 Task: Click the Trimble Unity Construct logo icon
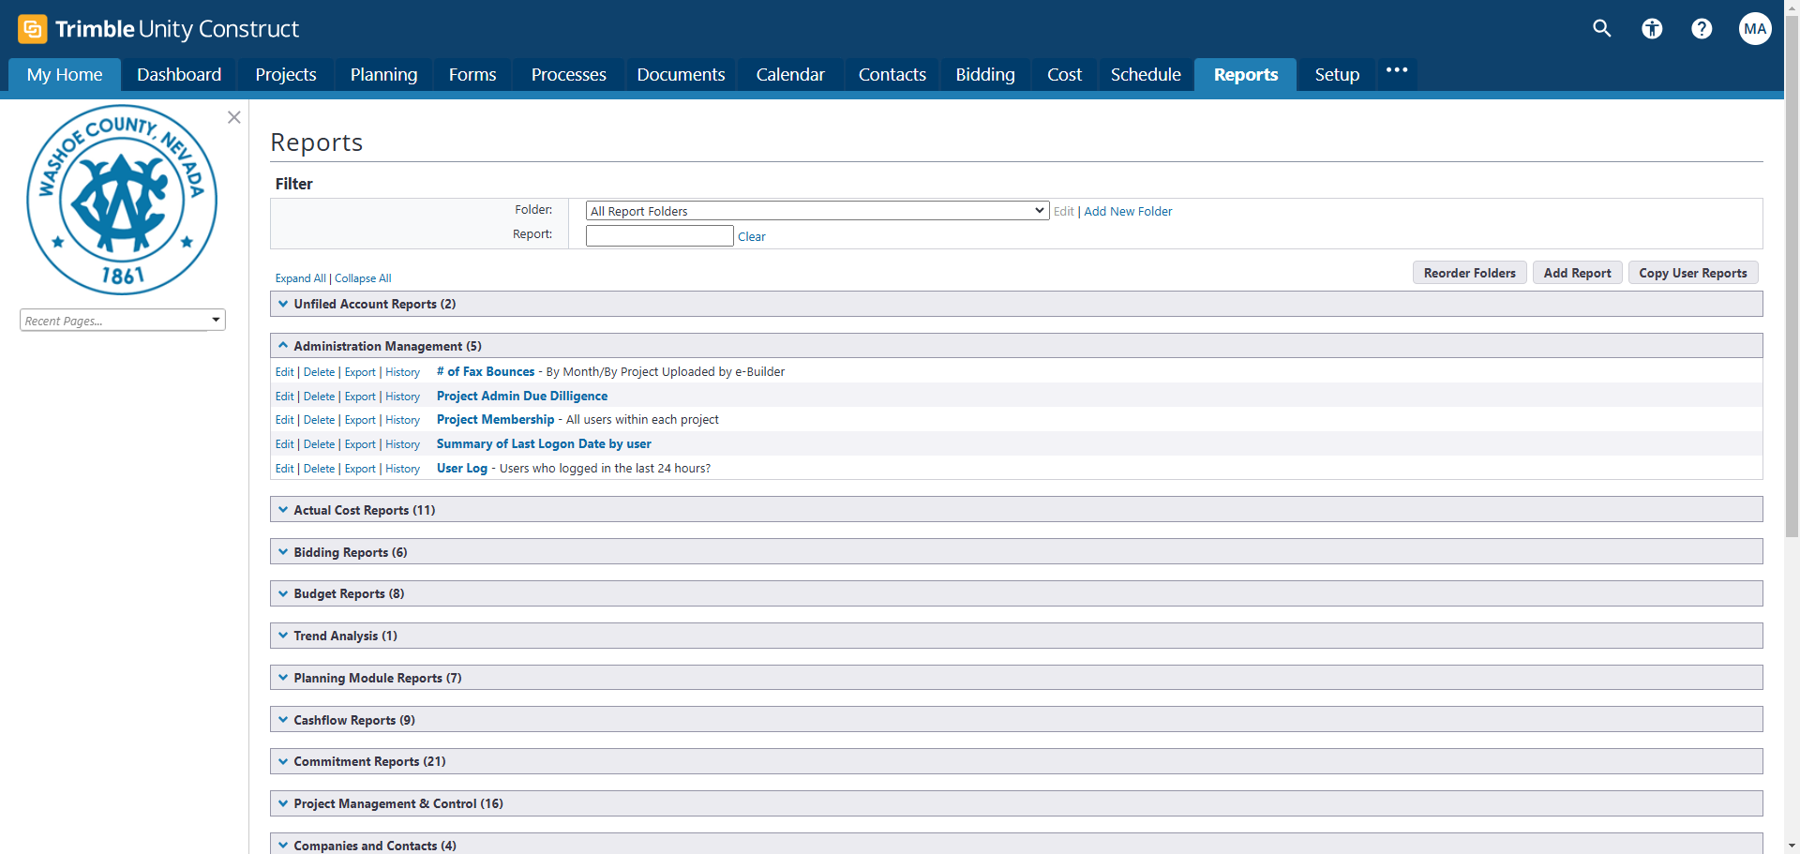coord(32,29)
